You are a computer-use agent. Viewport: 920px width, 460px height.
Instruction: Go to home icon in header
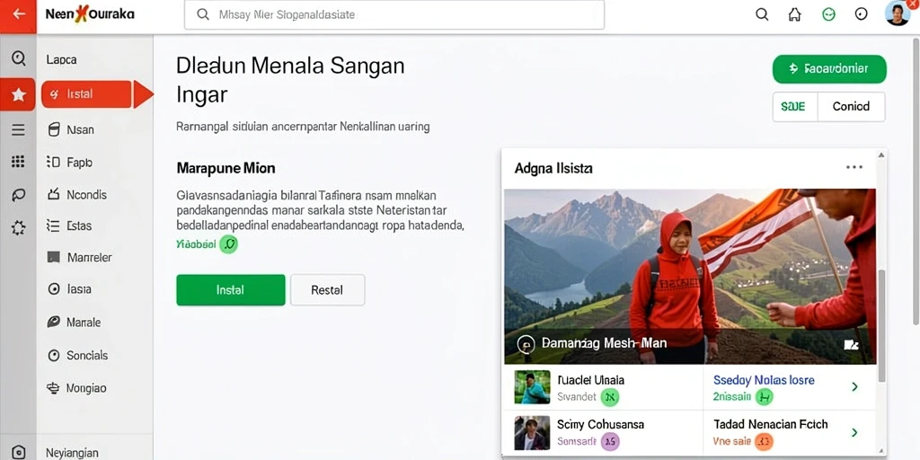794,14
